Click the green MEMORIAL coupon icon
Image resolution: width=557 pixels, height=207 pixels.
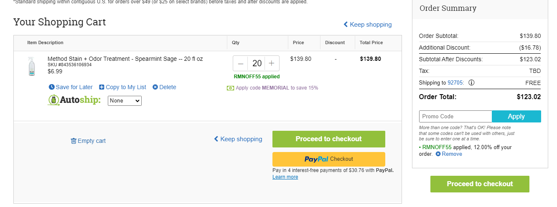(x=230, y=88)
